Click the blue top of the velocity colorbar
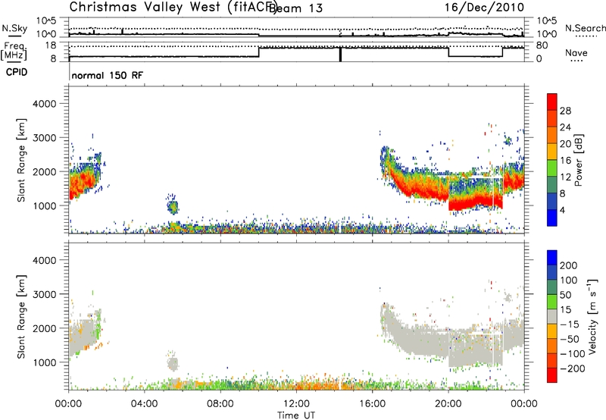The height and width of the screenshot is (420, 606). pos(552,258)
